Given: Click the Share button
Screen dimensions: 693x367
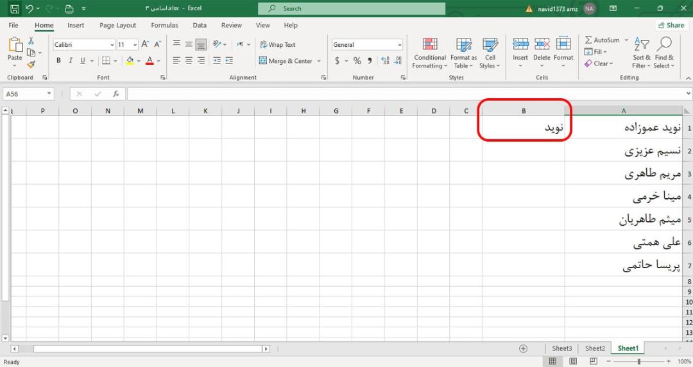Looking at the screenshot, I should 671,25.
